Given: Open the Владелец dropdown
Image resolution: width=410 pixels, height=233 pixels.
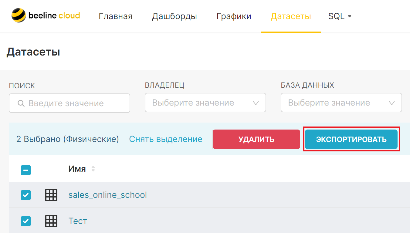Looking at the screenshot, I should pos(205,103).
